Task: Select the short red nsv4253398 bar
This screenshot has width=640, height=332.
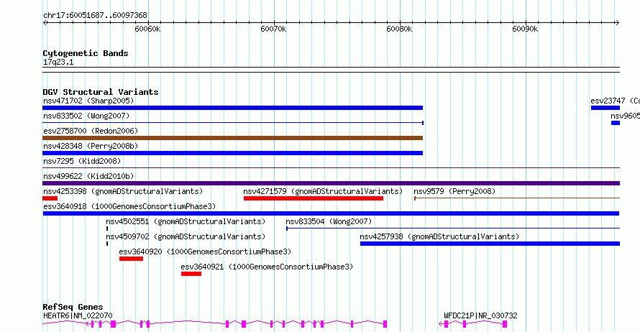Action: [50, 198]
